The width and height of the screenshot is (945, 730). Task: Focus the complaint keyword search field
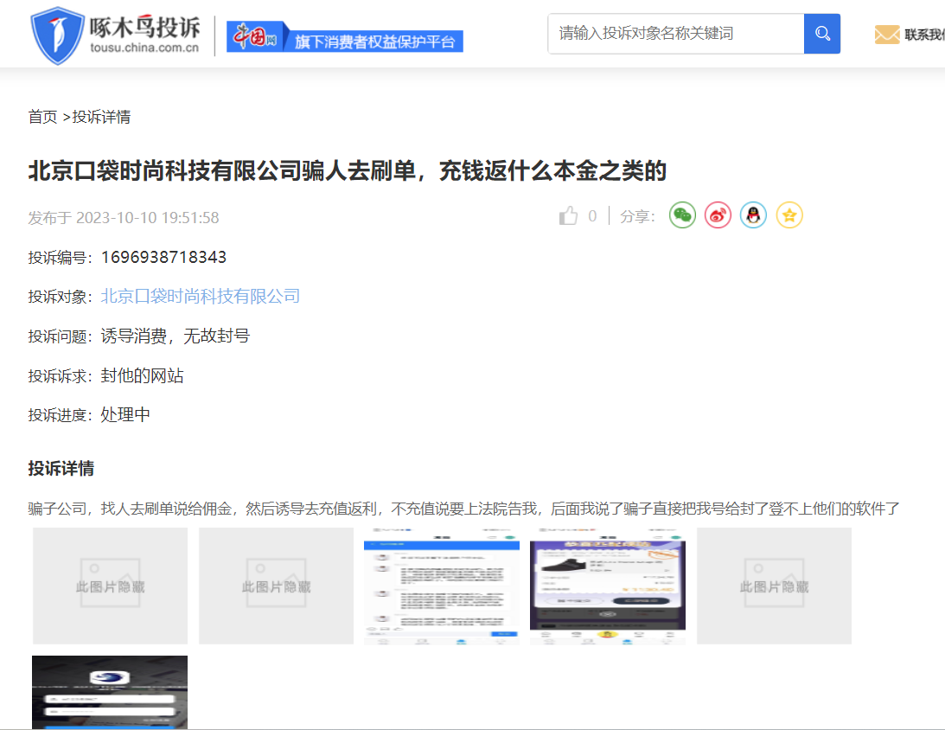[675, 34]
